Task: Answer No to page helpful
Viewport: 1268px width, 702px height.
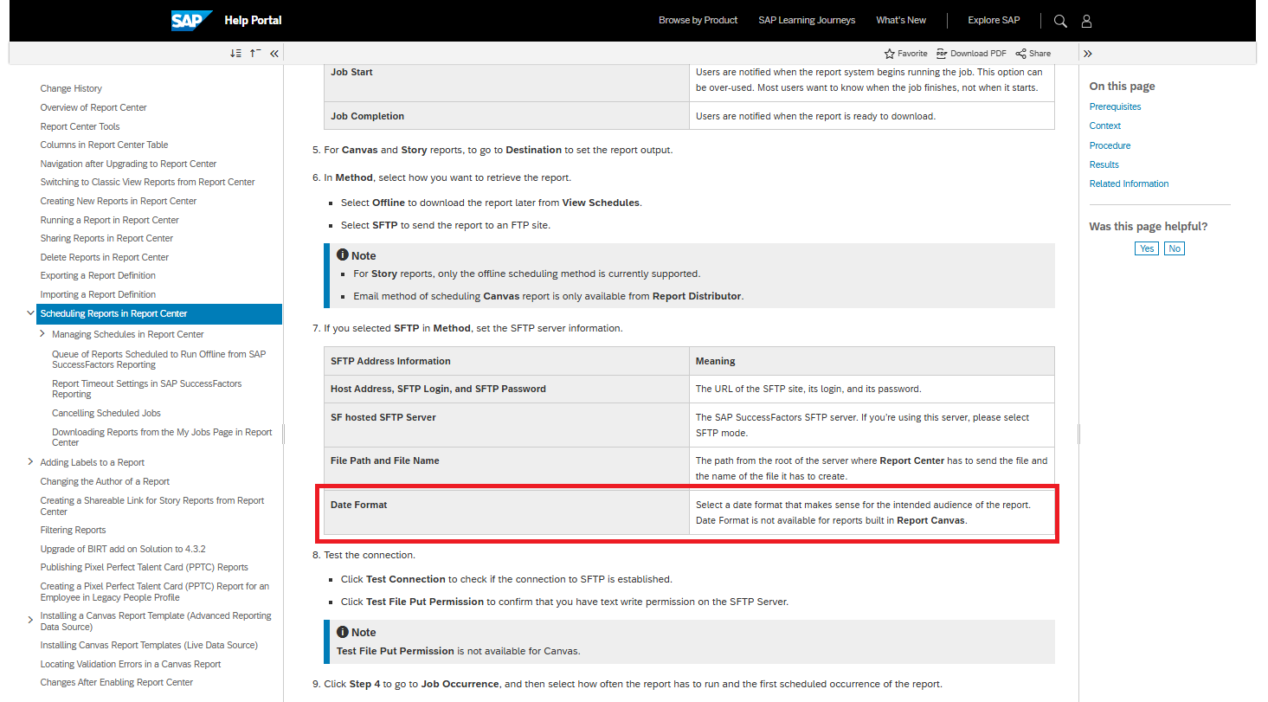Action: click(x=1174, y=248)
